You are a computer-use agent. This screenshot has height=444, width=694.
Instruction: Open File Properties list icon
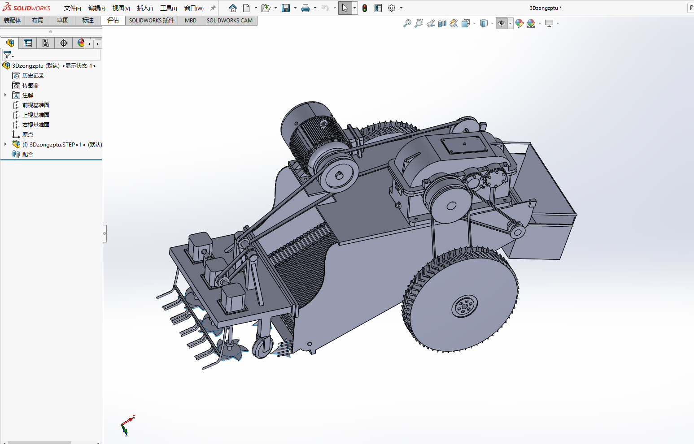coord(378,8)
